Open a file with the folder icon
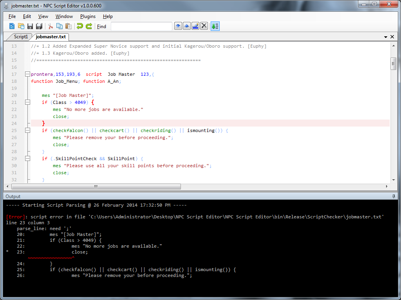Viewport: 401px width, 300px height. (x=21, y=26)
